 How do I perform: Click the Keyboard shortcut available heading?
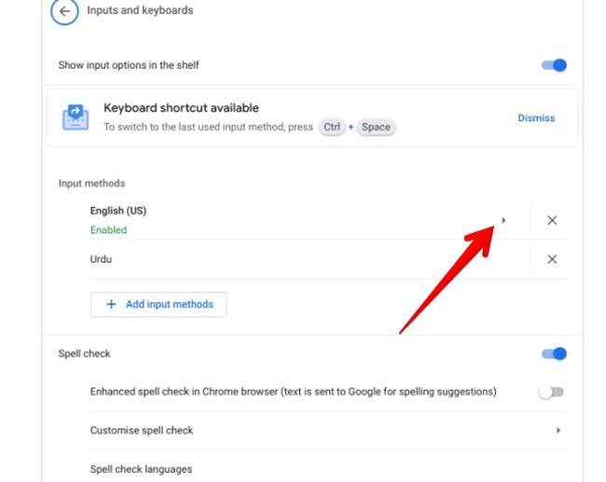181,108
